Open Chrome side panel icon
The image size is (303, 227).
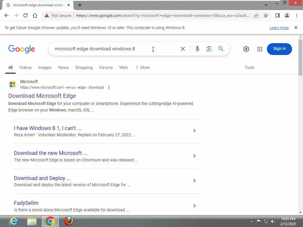(x=278, y=15)
